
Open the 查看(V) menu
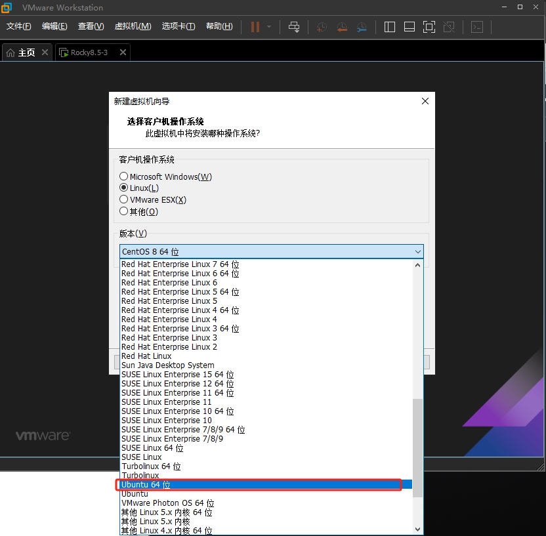coord(91,26)
